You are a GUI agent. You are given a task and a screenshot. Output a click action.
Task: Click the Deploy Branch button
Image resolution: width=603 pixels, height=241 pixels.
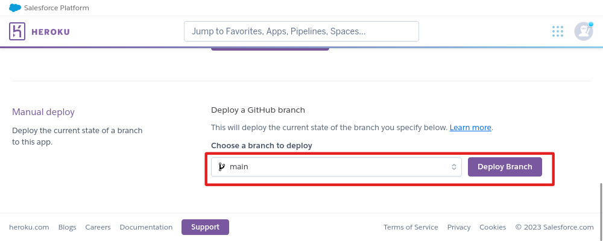[505, 167]
